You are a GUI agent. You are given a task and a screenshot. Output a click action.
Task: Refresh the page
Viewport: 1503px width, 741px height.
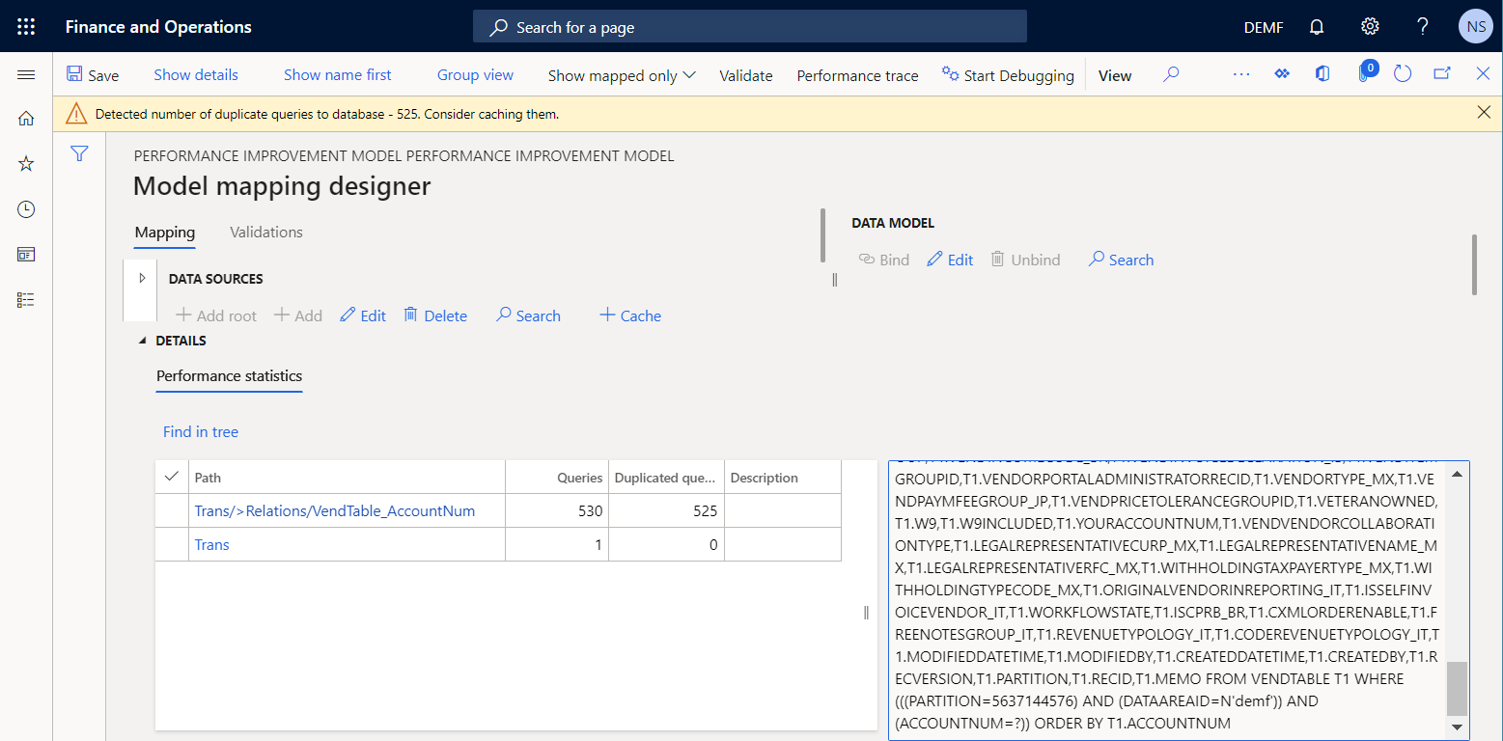coord(1403,74)
